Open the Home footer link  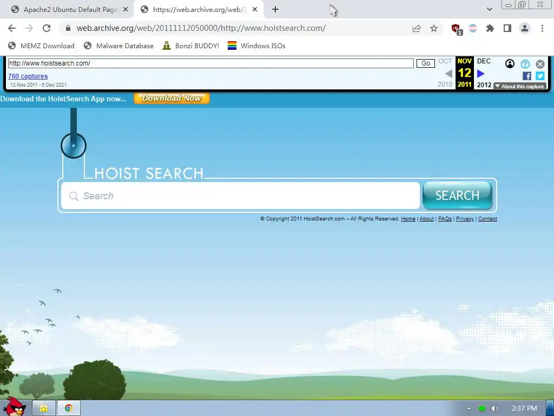pos(408,219)
